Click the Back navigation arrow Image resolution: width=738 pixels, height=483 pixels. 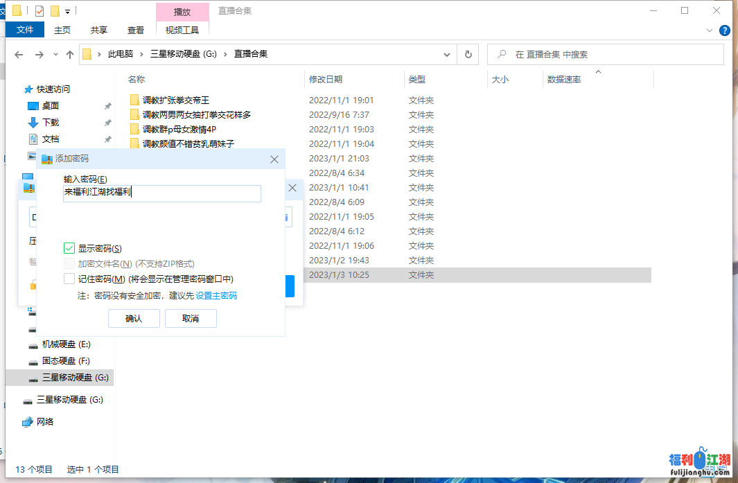19,55
